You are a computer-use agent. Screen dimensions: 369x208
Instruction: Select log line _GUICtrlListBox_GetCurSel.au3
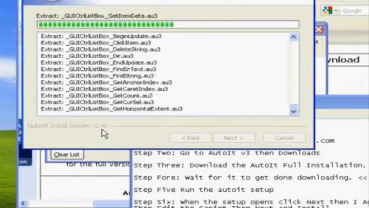point(97,102)
